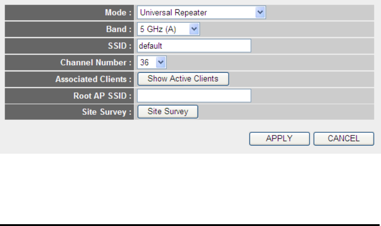Click the "SSID :" label
381x226 pixels.
119,46
